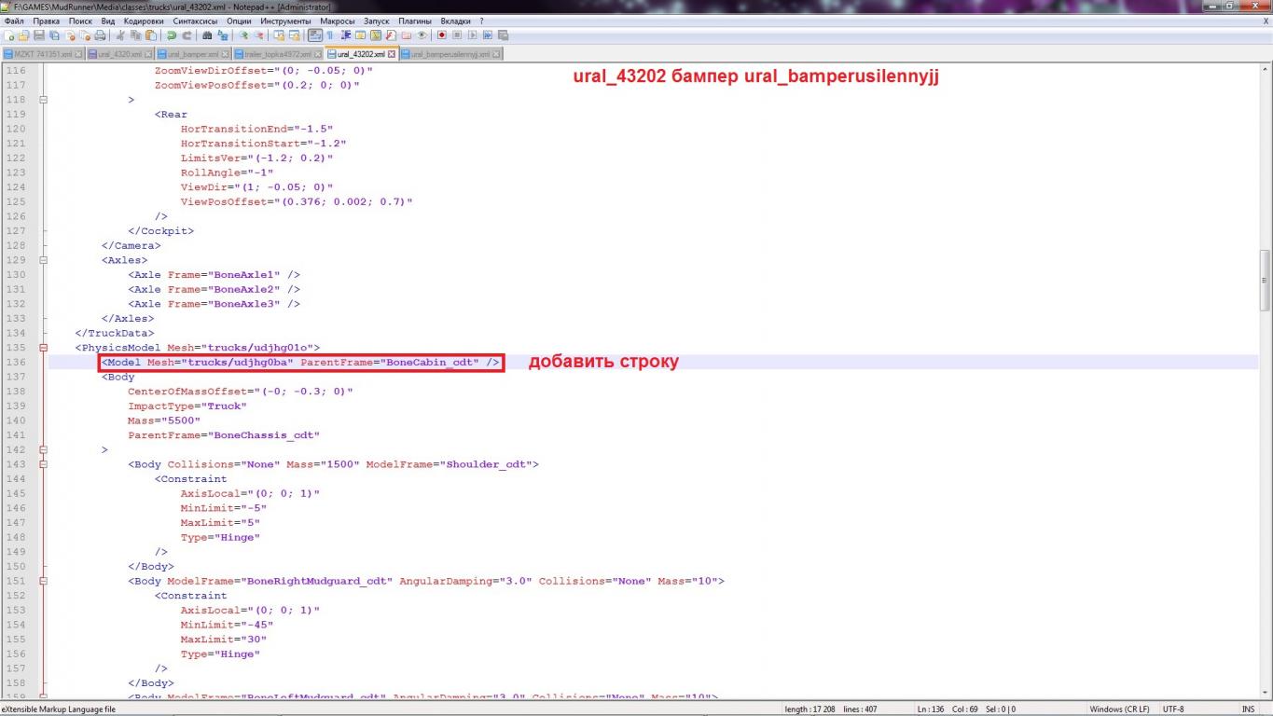
Task: Click the vertical scrollbar thumb
Action: pyautogui.click(x=1266, y=280)
